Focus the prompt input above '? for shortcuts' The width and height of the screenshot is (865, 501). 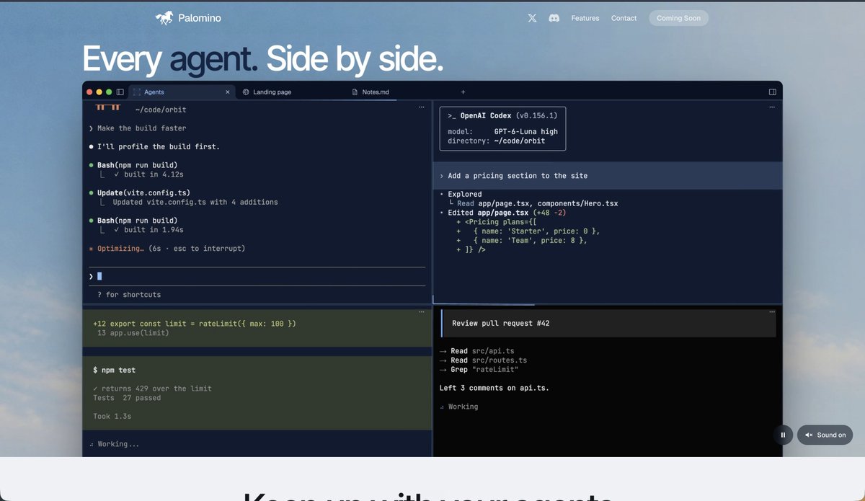(257, 276)
